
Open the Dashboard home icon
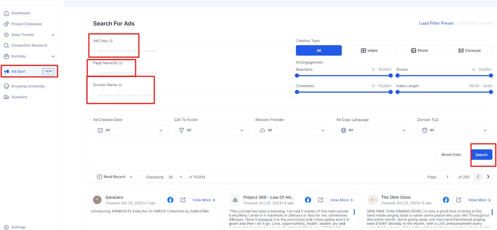(6, 13)
